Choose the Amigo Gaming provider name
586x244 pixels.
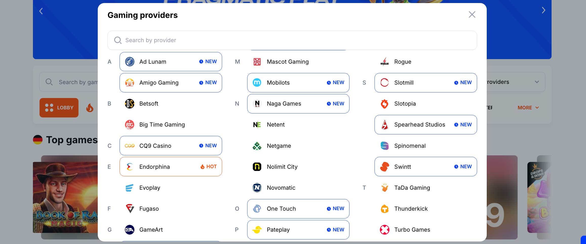(x=159, y=83)
